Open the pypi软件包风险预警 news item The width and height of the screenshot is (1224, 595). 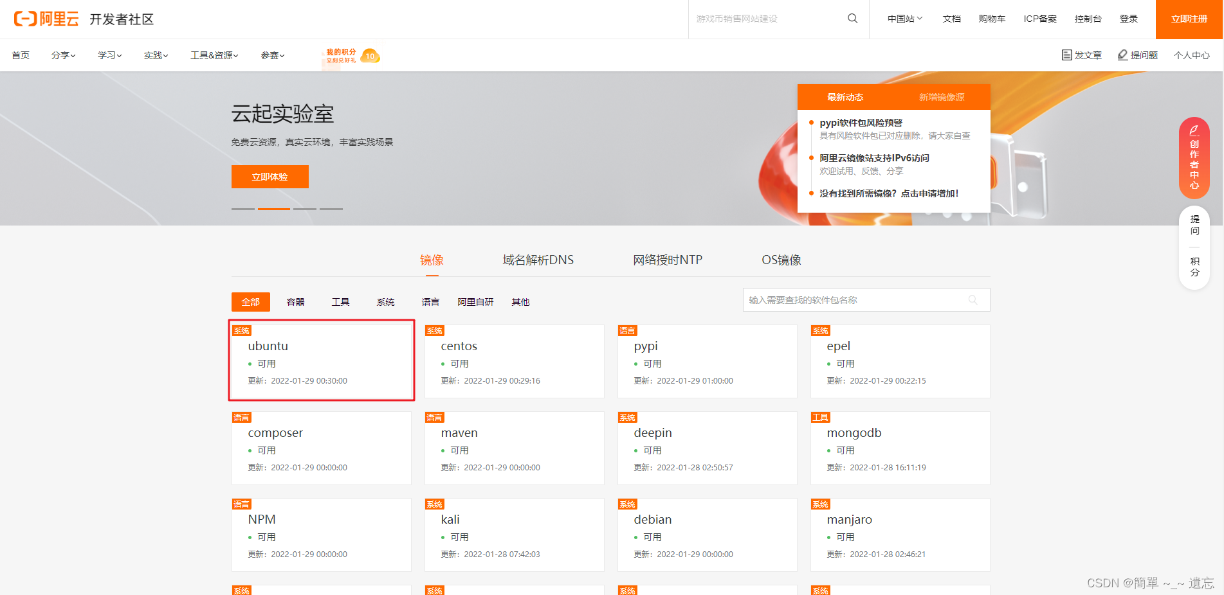861,123
